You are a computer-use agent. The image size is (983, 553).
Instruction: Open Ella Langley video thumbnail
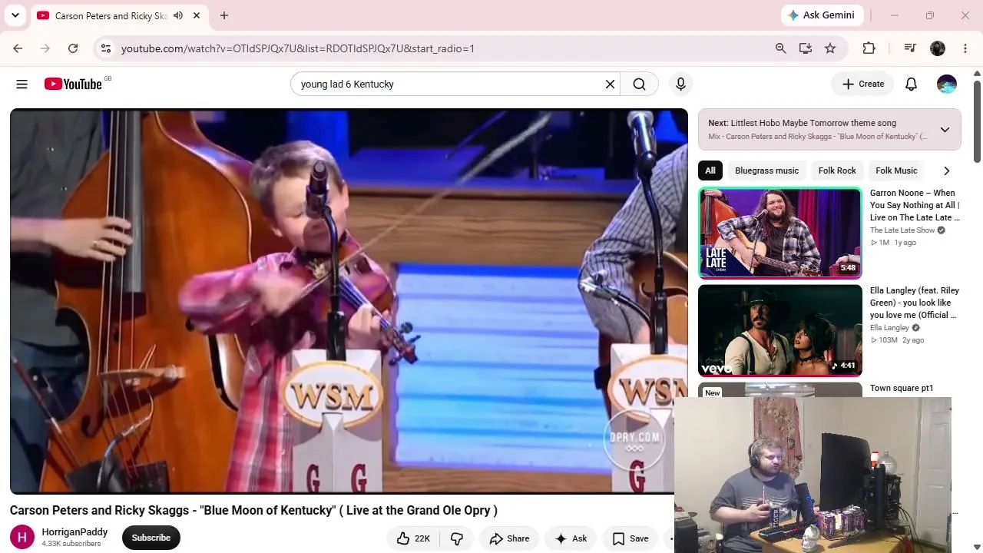(x=780, y=330)
